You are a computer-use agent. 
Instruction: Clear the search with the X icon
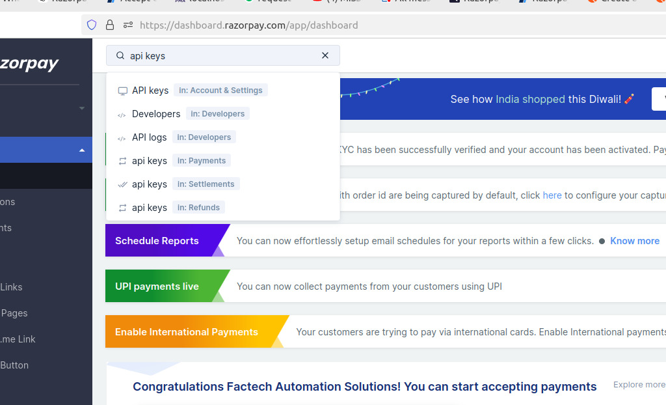point(325,55)
